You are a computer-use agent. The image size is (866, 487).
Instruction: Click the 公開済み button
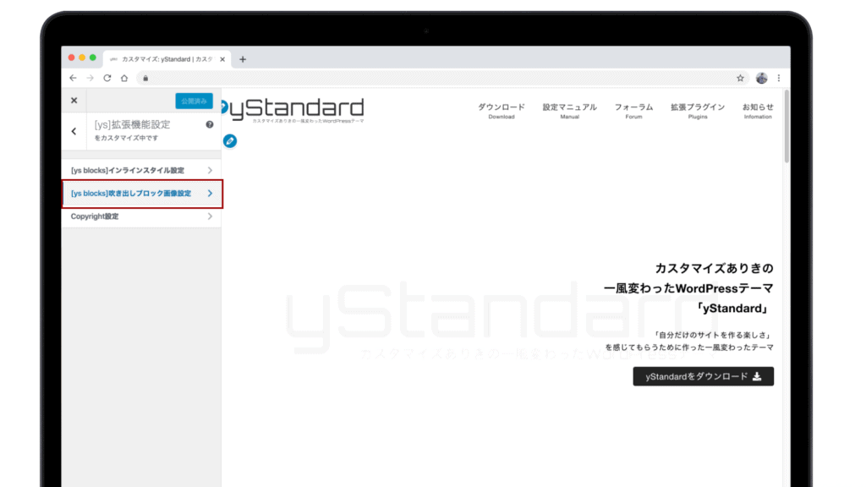(194, 101)
